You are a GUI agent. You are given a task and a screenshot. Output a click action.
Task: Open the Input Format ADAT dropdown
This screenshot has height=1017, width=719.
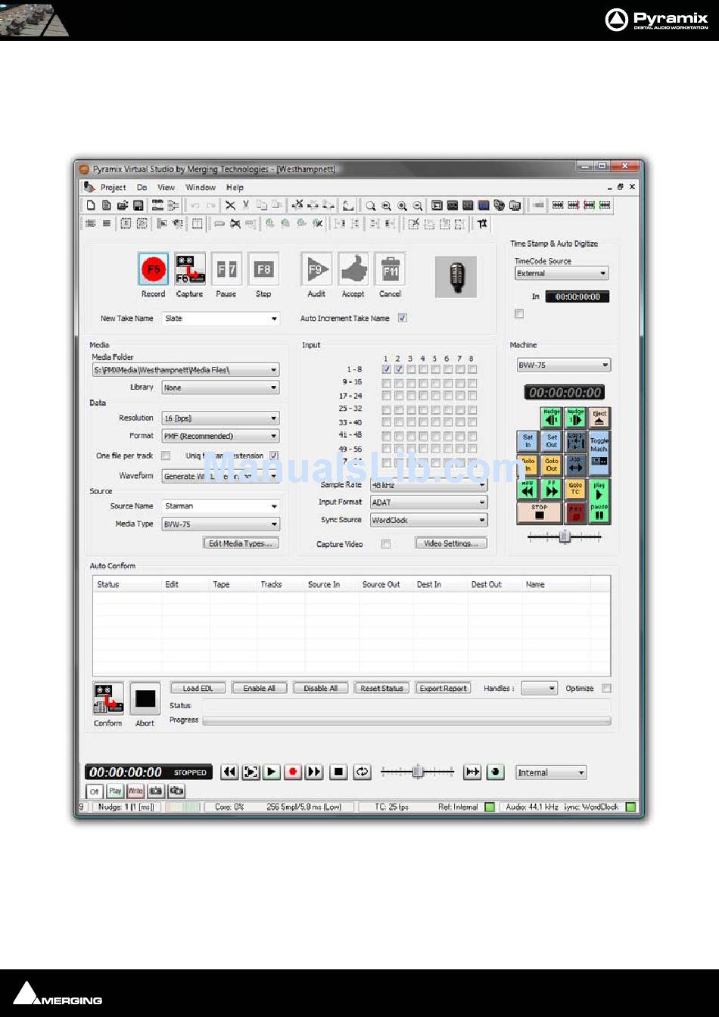pyautogui.click(x=428, y=502)
